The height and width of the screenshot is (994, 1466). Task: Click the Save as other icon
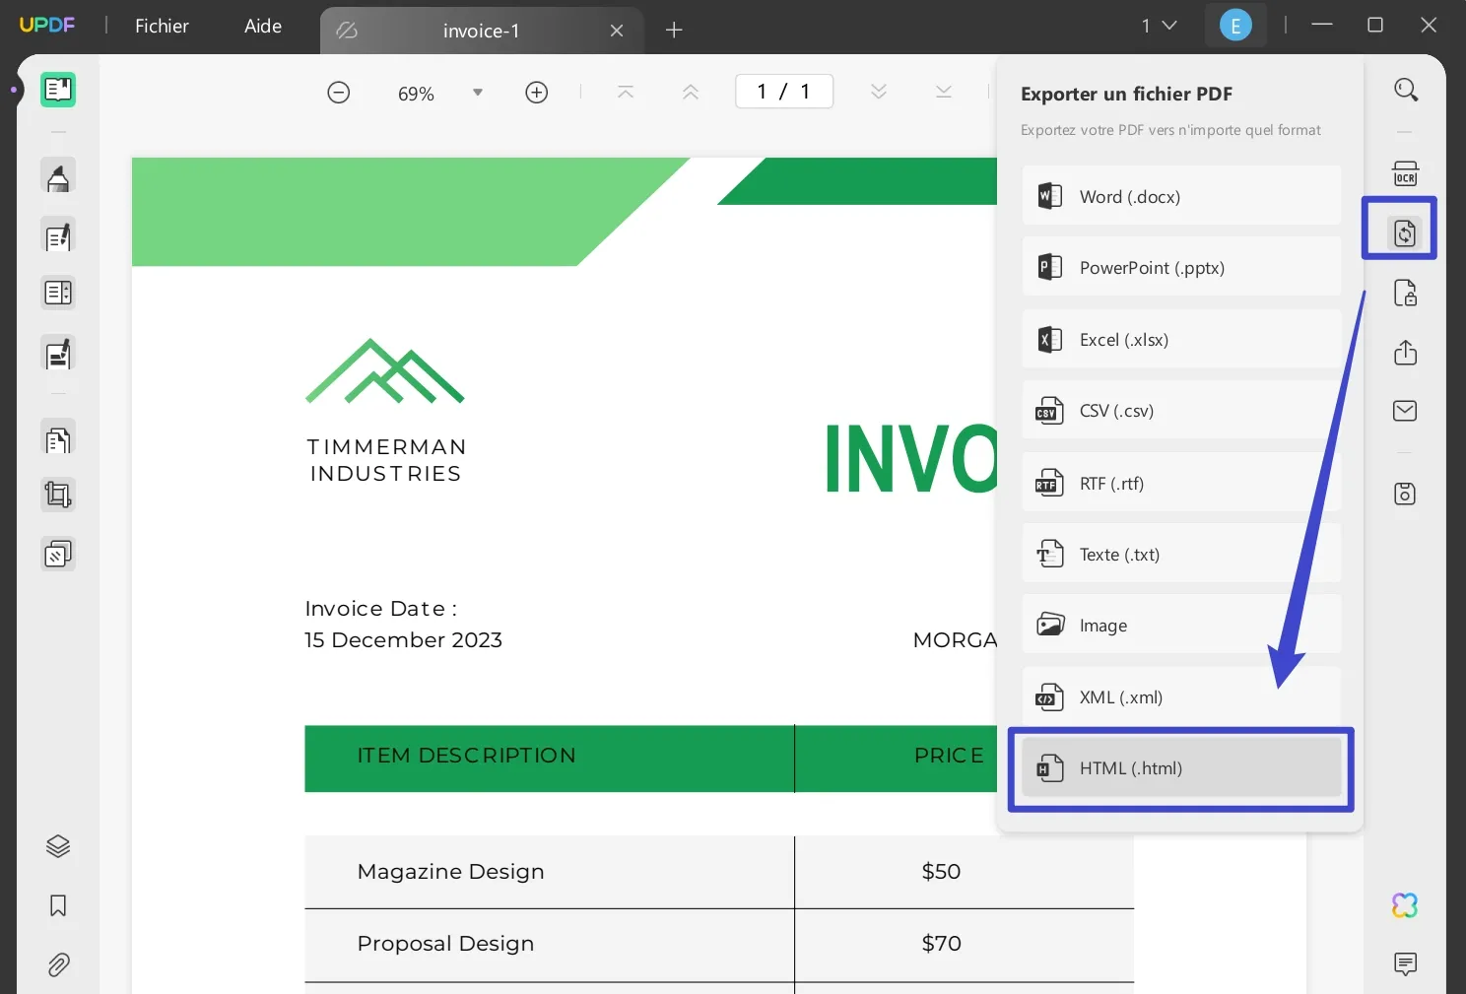(1406, 494)
